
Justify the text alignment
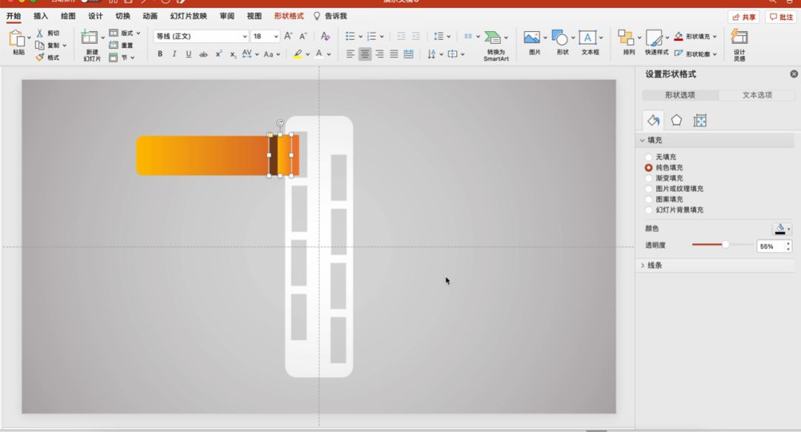click(394, 53)
